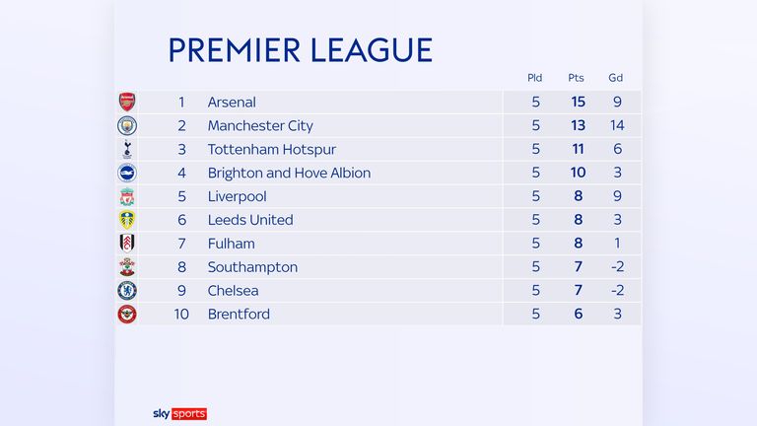This screenshot has width=757, height=426.
Task: Select the Liverpool club crest
Action: [x=127, y=196]
